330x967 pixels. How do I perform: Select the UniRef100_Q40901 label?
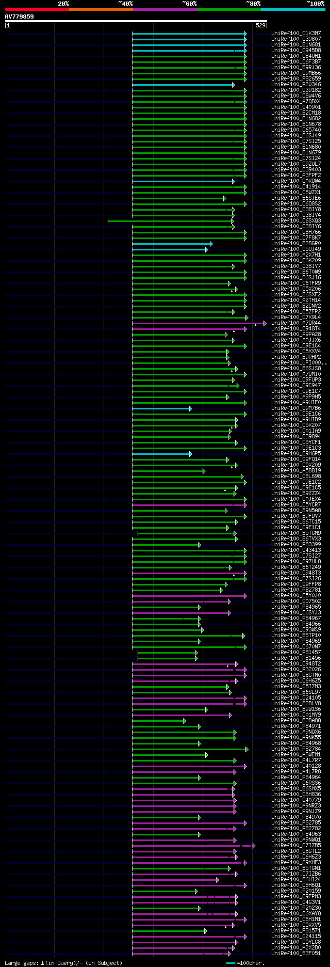pos(296,107)
